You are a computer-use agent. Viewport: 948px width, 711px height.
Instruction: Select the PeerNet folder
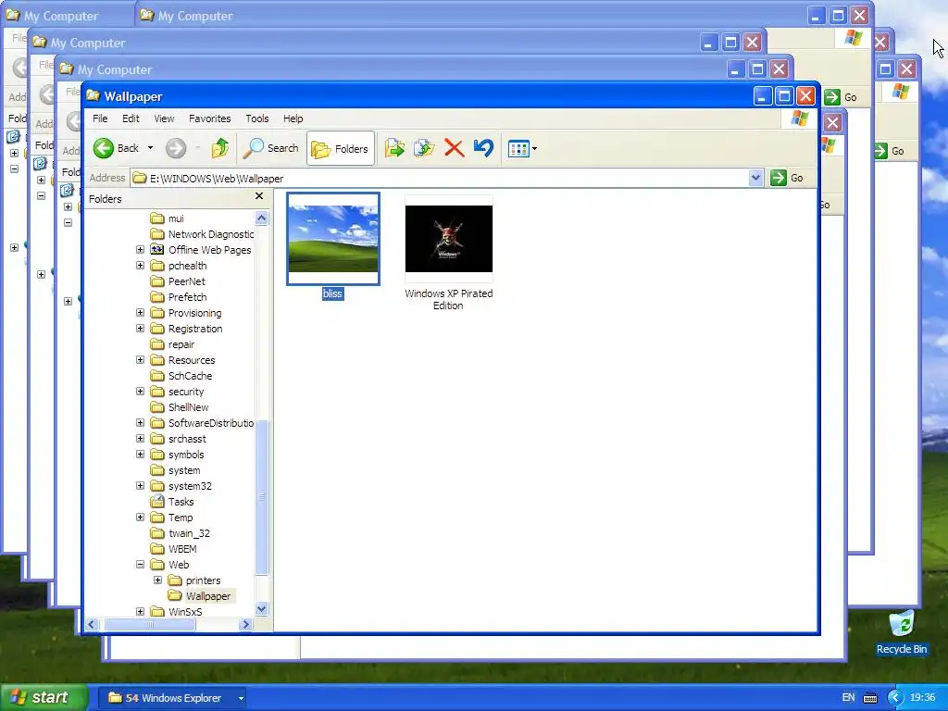(178, 281)
